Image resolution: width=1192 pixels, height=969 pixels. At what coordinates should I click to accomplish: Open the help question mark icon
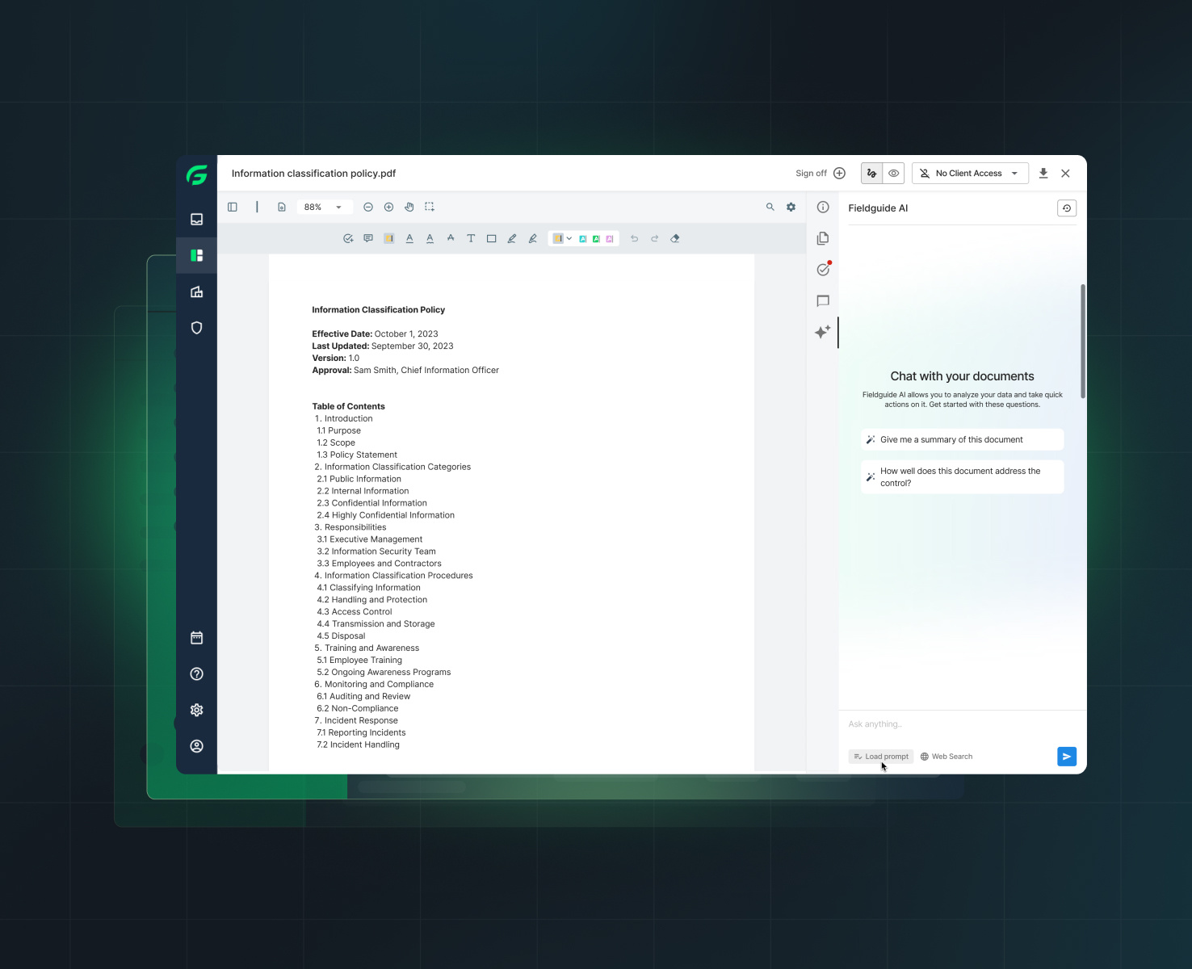(196, 673)
